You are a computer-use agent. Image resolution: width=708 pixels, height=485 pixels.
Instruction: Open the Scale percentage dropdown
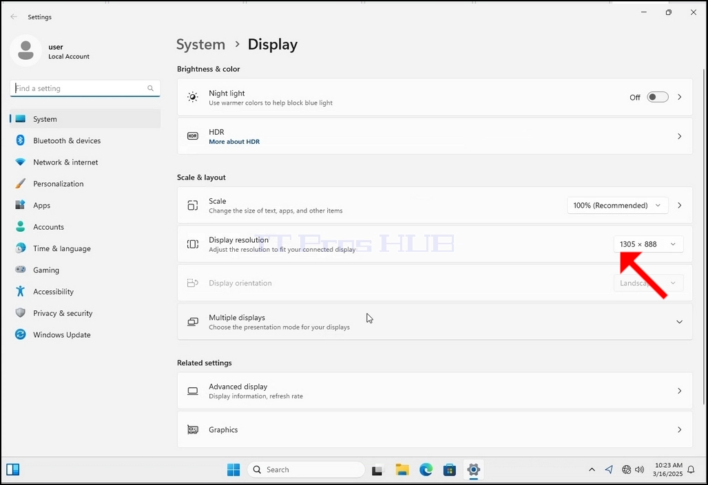coord(617,205)
